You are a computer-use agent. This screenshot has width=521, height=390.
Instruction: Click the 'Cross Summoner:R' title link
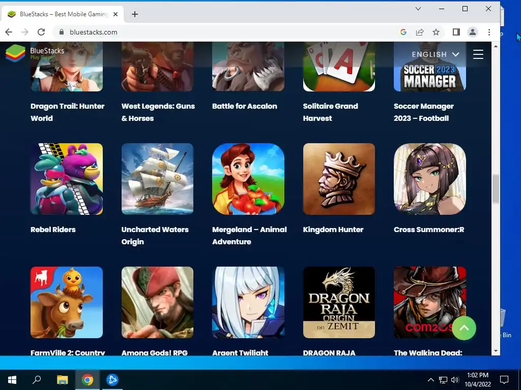(429, 230)
